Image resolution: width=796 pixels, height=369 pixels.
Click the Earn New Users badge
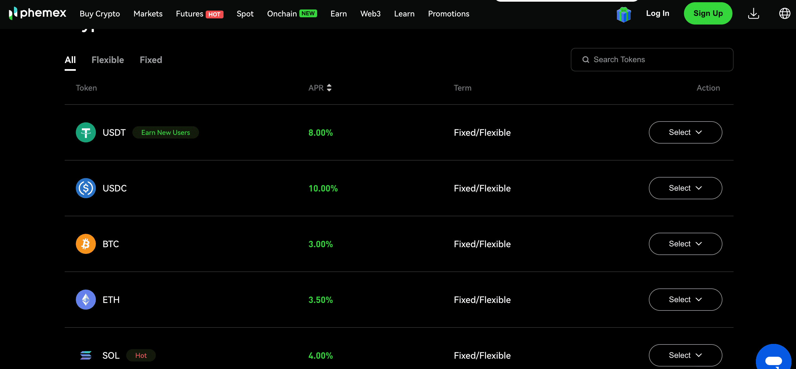166,132
